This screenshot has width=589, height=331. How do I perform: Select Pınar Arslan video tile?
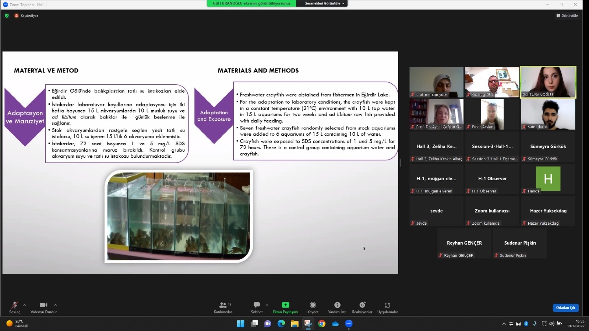tap(492, 114)
